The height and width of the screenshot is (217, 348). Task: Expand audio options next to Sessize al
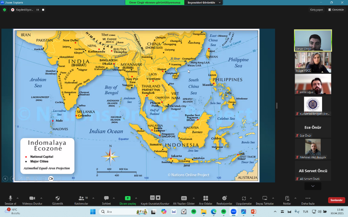pos(17,198)
